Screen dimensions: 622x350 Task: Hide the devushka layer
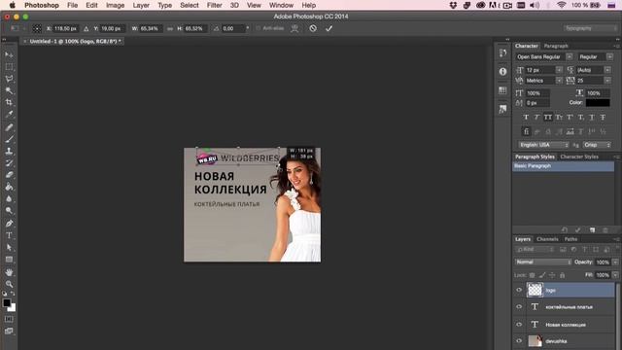coord(519,341)
